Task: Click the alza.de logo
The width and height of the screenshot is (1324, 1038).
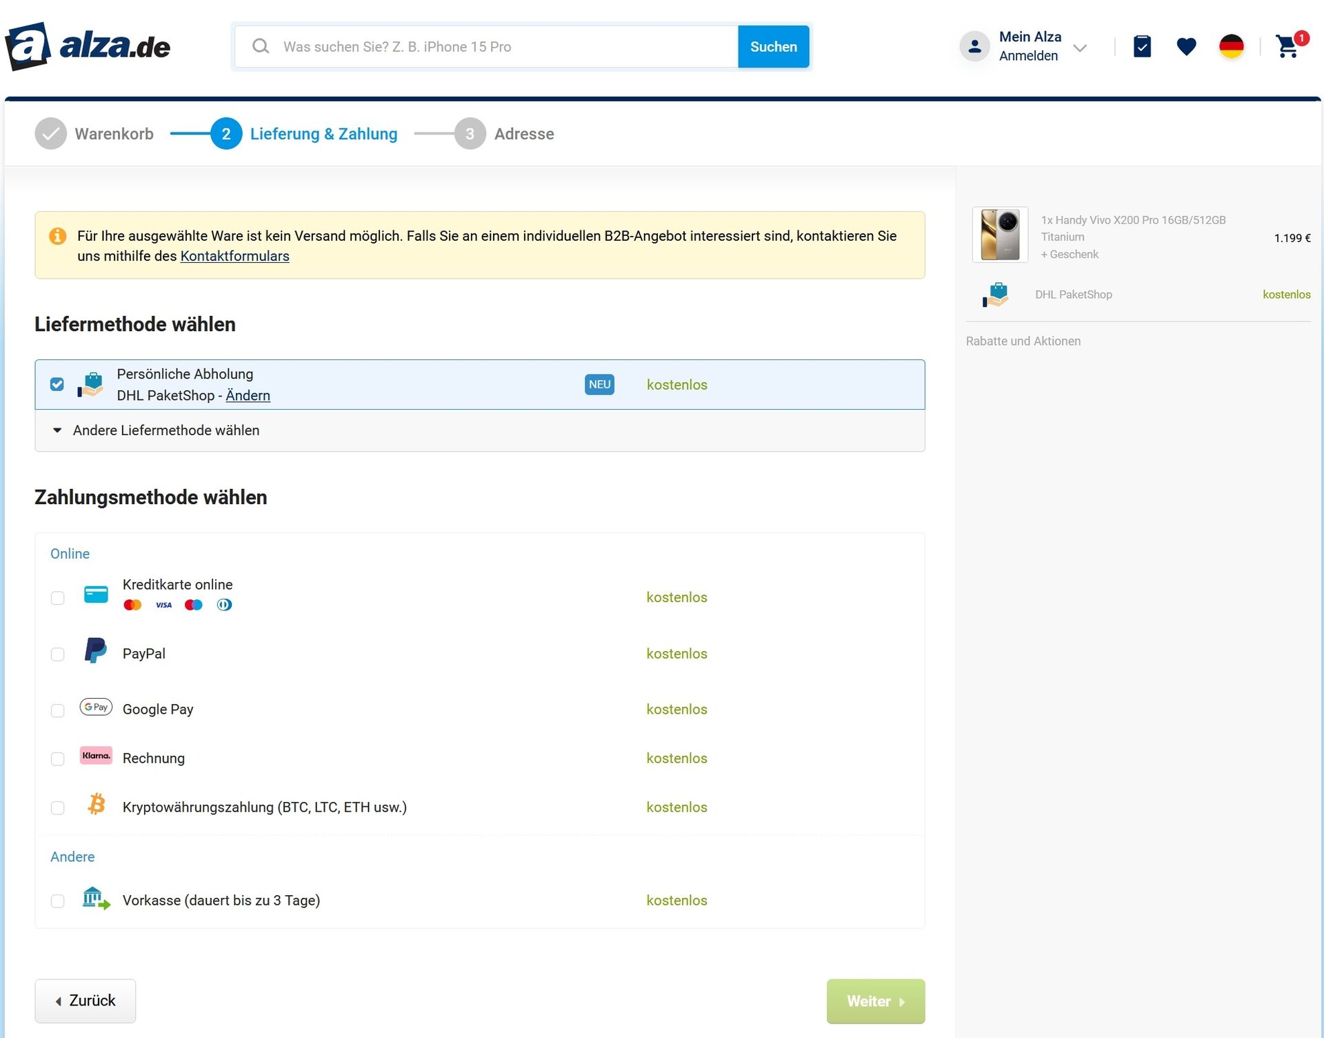Action: (88, 46)
